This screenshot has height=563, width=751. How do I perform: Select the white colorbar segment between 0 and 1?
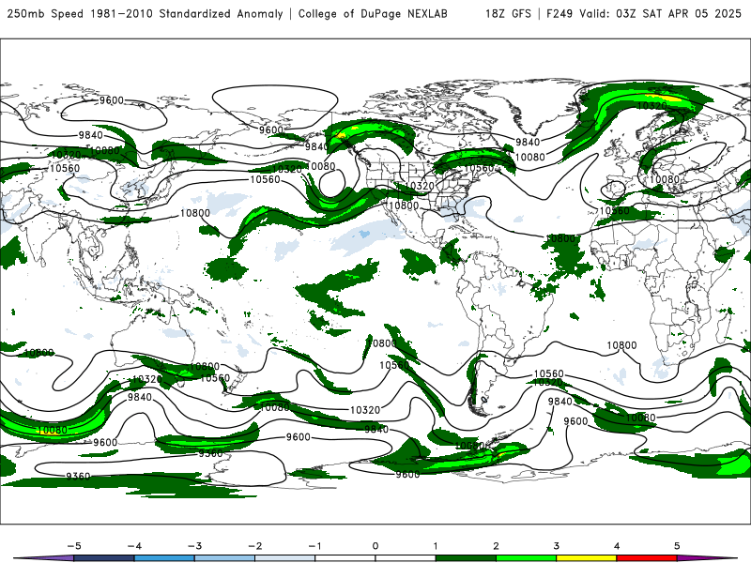(406, 558)
